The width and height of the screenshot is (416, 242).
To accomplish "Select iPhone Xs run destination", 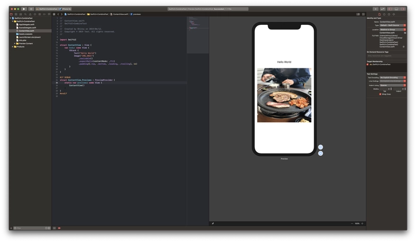I will (x=65, y=9).
